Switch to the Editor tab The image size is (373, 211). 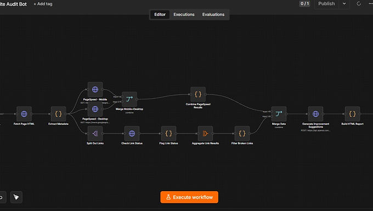pos(160,14)
